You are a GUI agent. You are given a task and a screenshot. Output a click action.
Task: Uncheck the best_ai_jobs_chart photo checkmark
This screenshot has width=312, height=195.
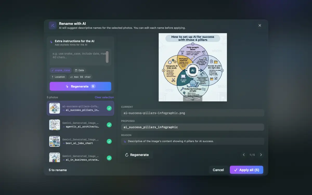point(109,141)
